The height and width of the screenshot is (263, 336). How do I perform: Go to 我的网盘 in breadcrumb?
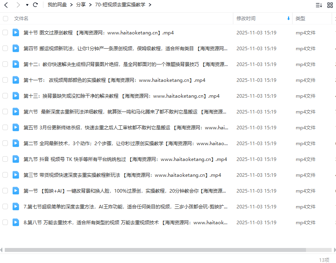[57, 5]
